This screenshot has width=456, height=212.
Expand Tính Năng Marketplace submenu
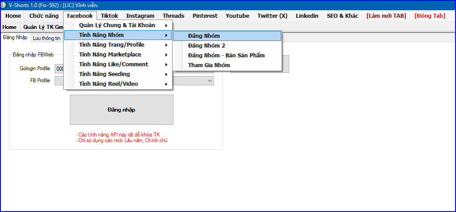pyautogui.click(x=110, y=55)
